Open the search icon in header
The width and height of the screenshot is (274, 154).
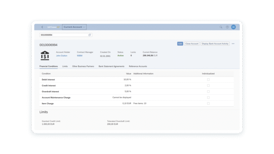point(221,27)
